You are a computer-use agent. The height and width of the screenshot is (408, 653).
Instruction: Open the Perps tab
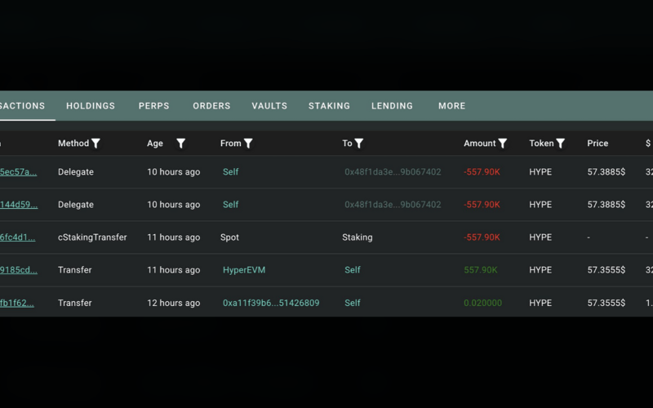point(154,106)
